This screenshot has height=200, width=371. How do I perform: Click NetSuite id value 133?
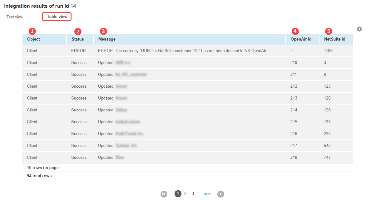[327, 122]
